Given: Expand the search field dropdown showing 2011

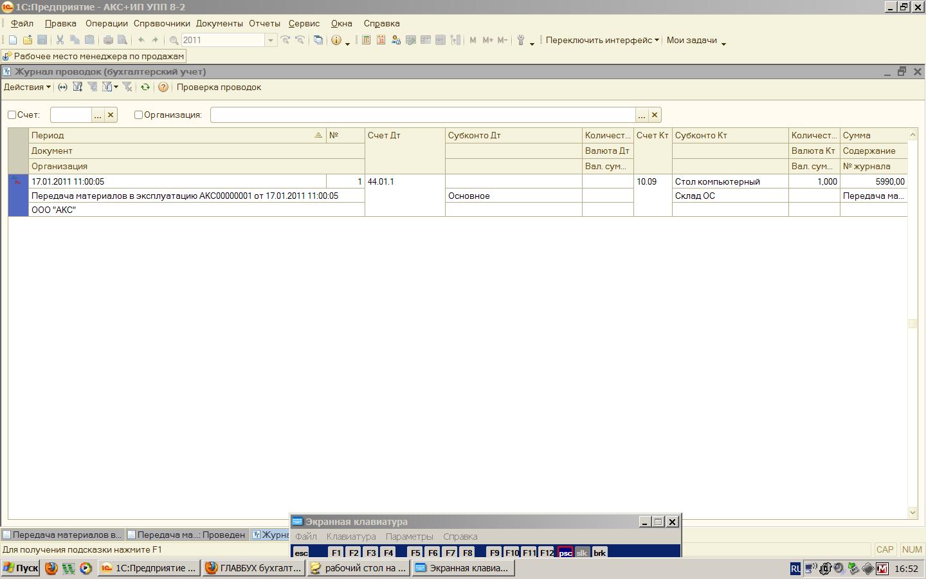Looking at the screenshot, I should 271,40.
